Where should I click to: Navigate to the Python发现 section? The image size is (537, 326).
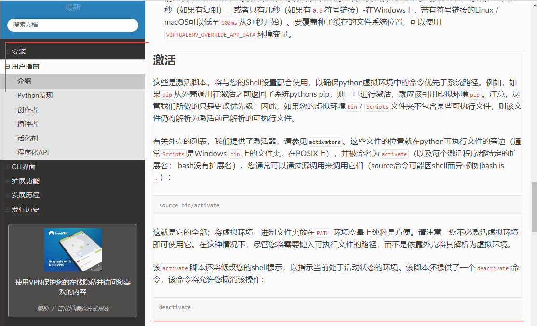tap(34, 95)
